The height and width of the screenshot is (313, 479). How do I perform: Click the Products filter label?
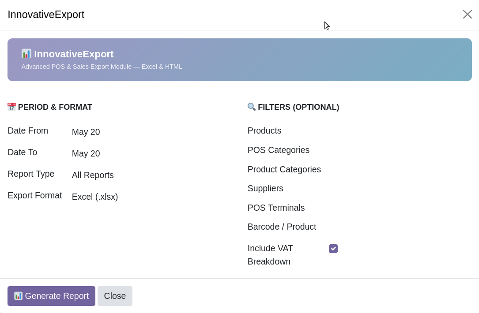264,130
